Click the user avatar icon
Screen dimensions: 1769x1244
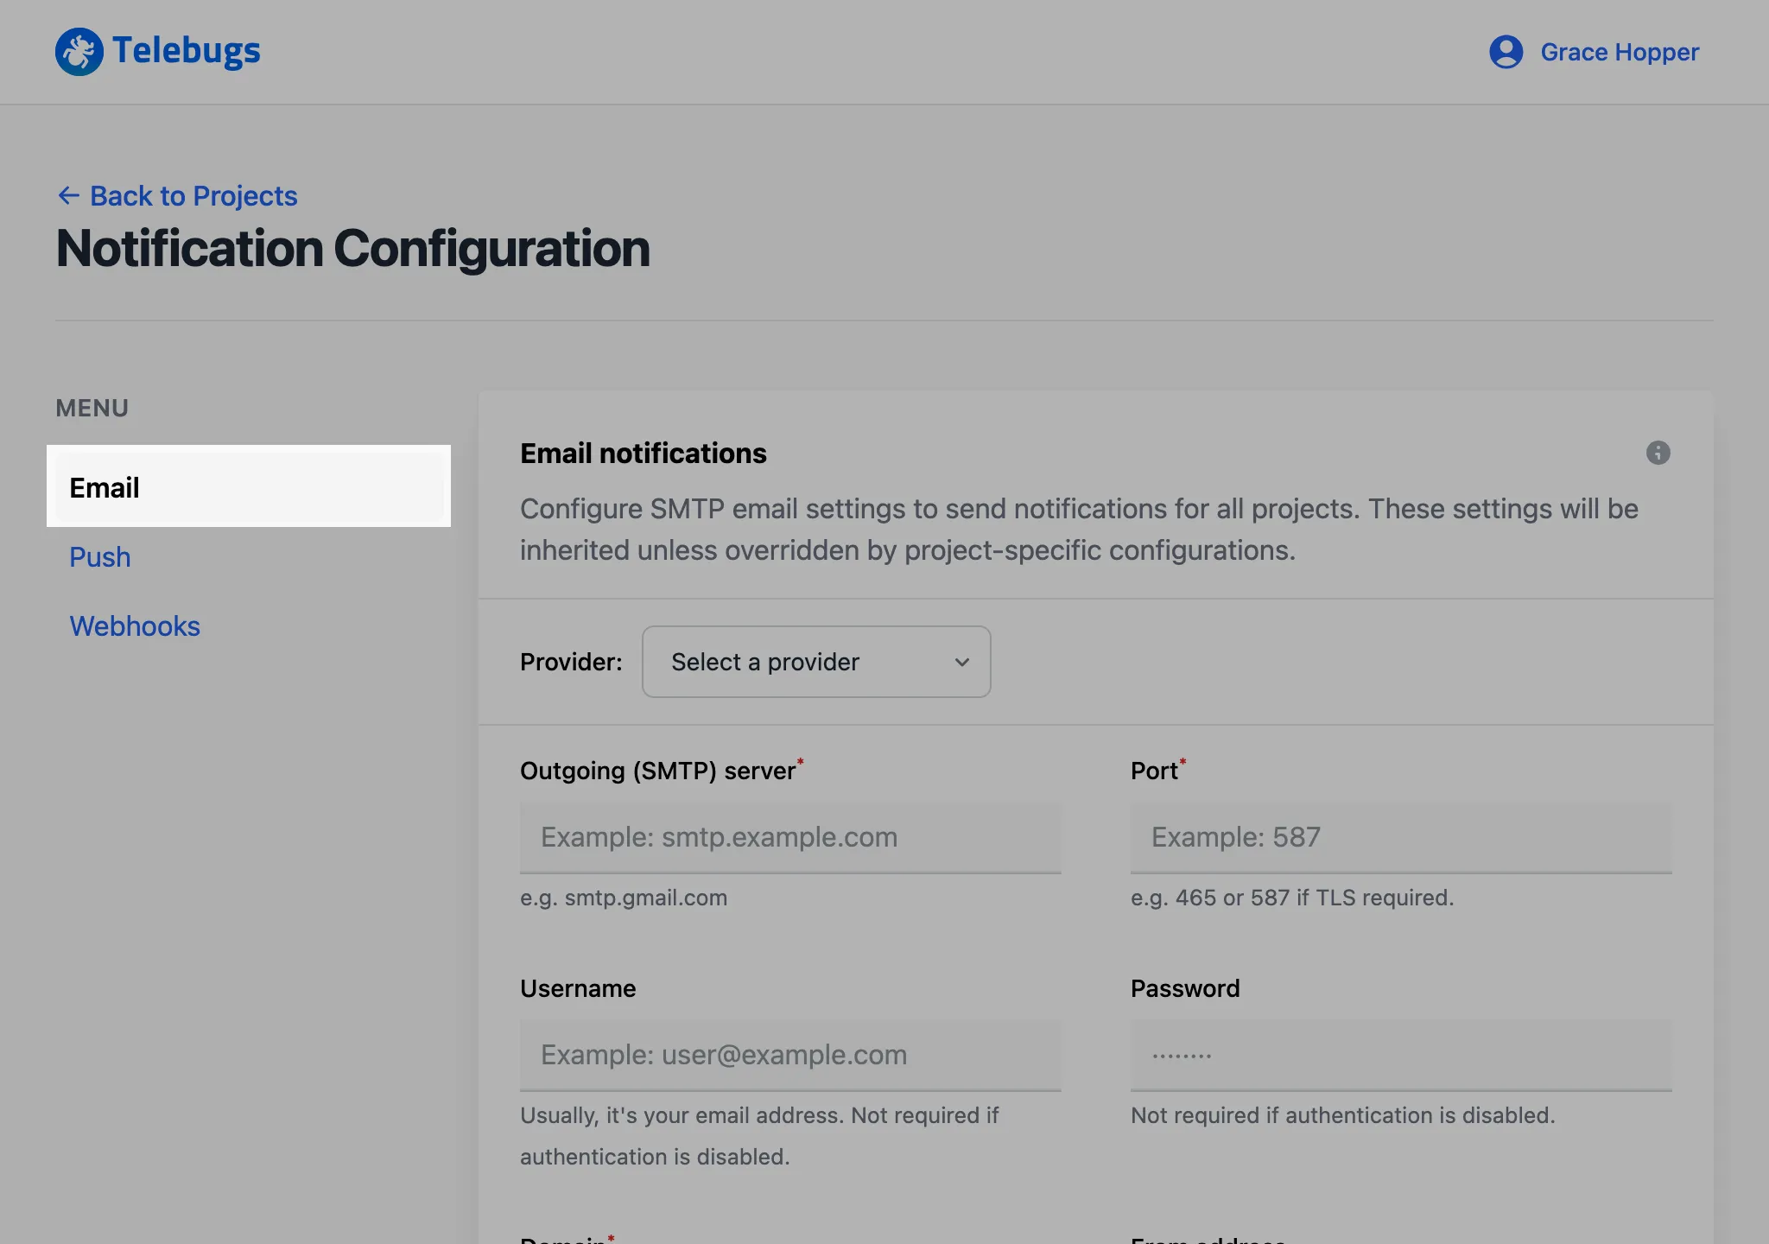point(1506,52)
